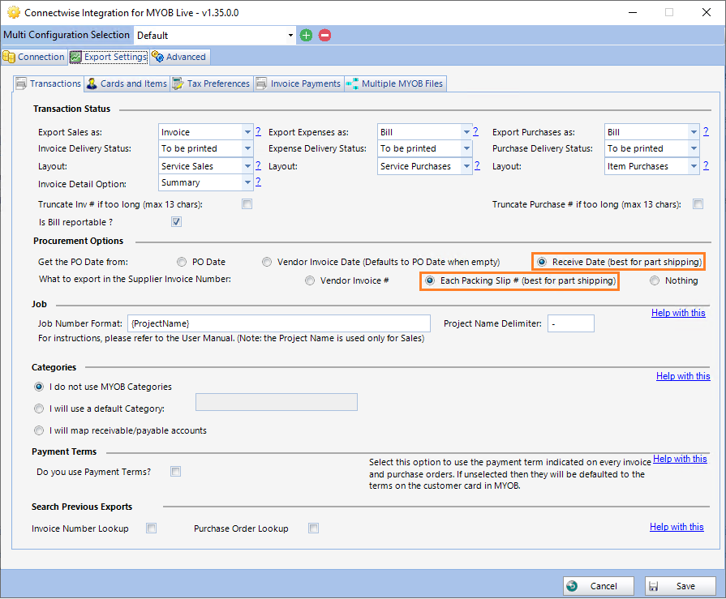
Task: Click Help with this link in Job section
Action: point(678,313)
